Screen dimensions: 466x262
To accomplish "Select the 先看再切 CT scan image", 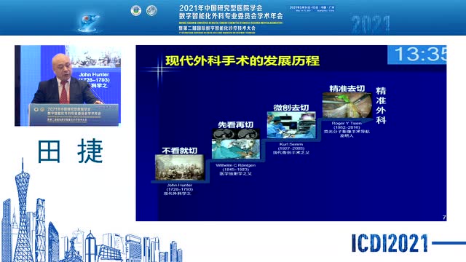I will (236, 144).
